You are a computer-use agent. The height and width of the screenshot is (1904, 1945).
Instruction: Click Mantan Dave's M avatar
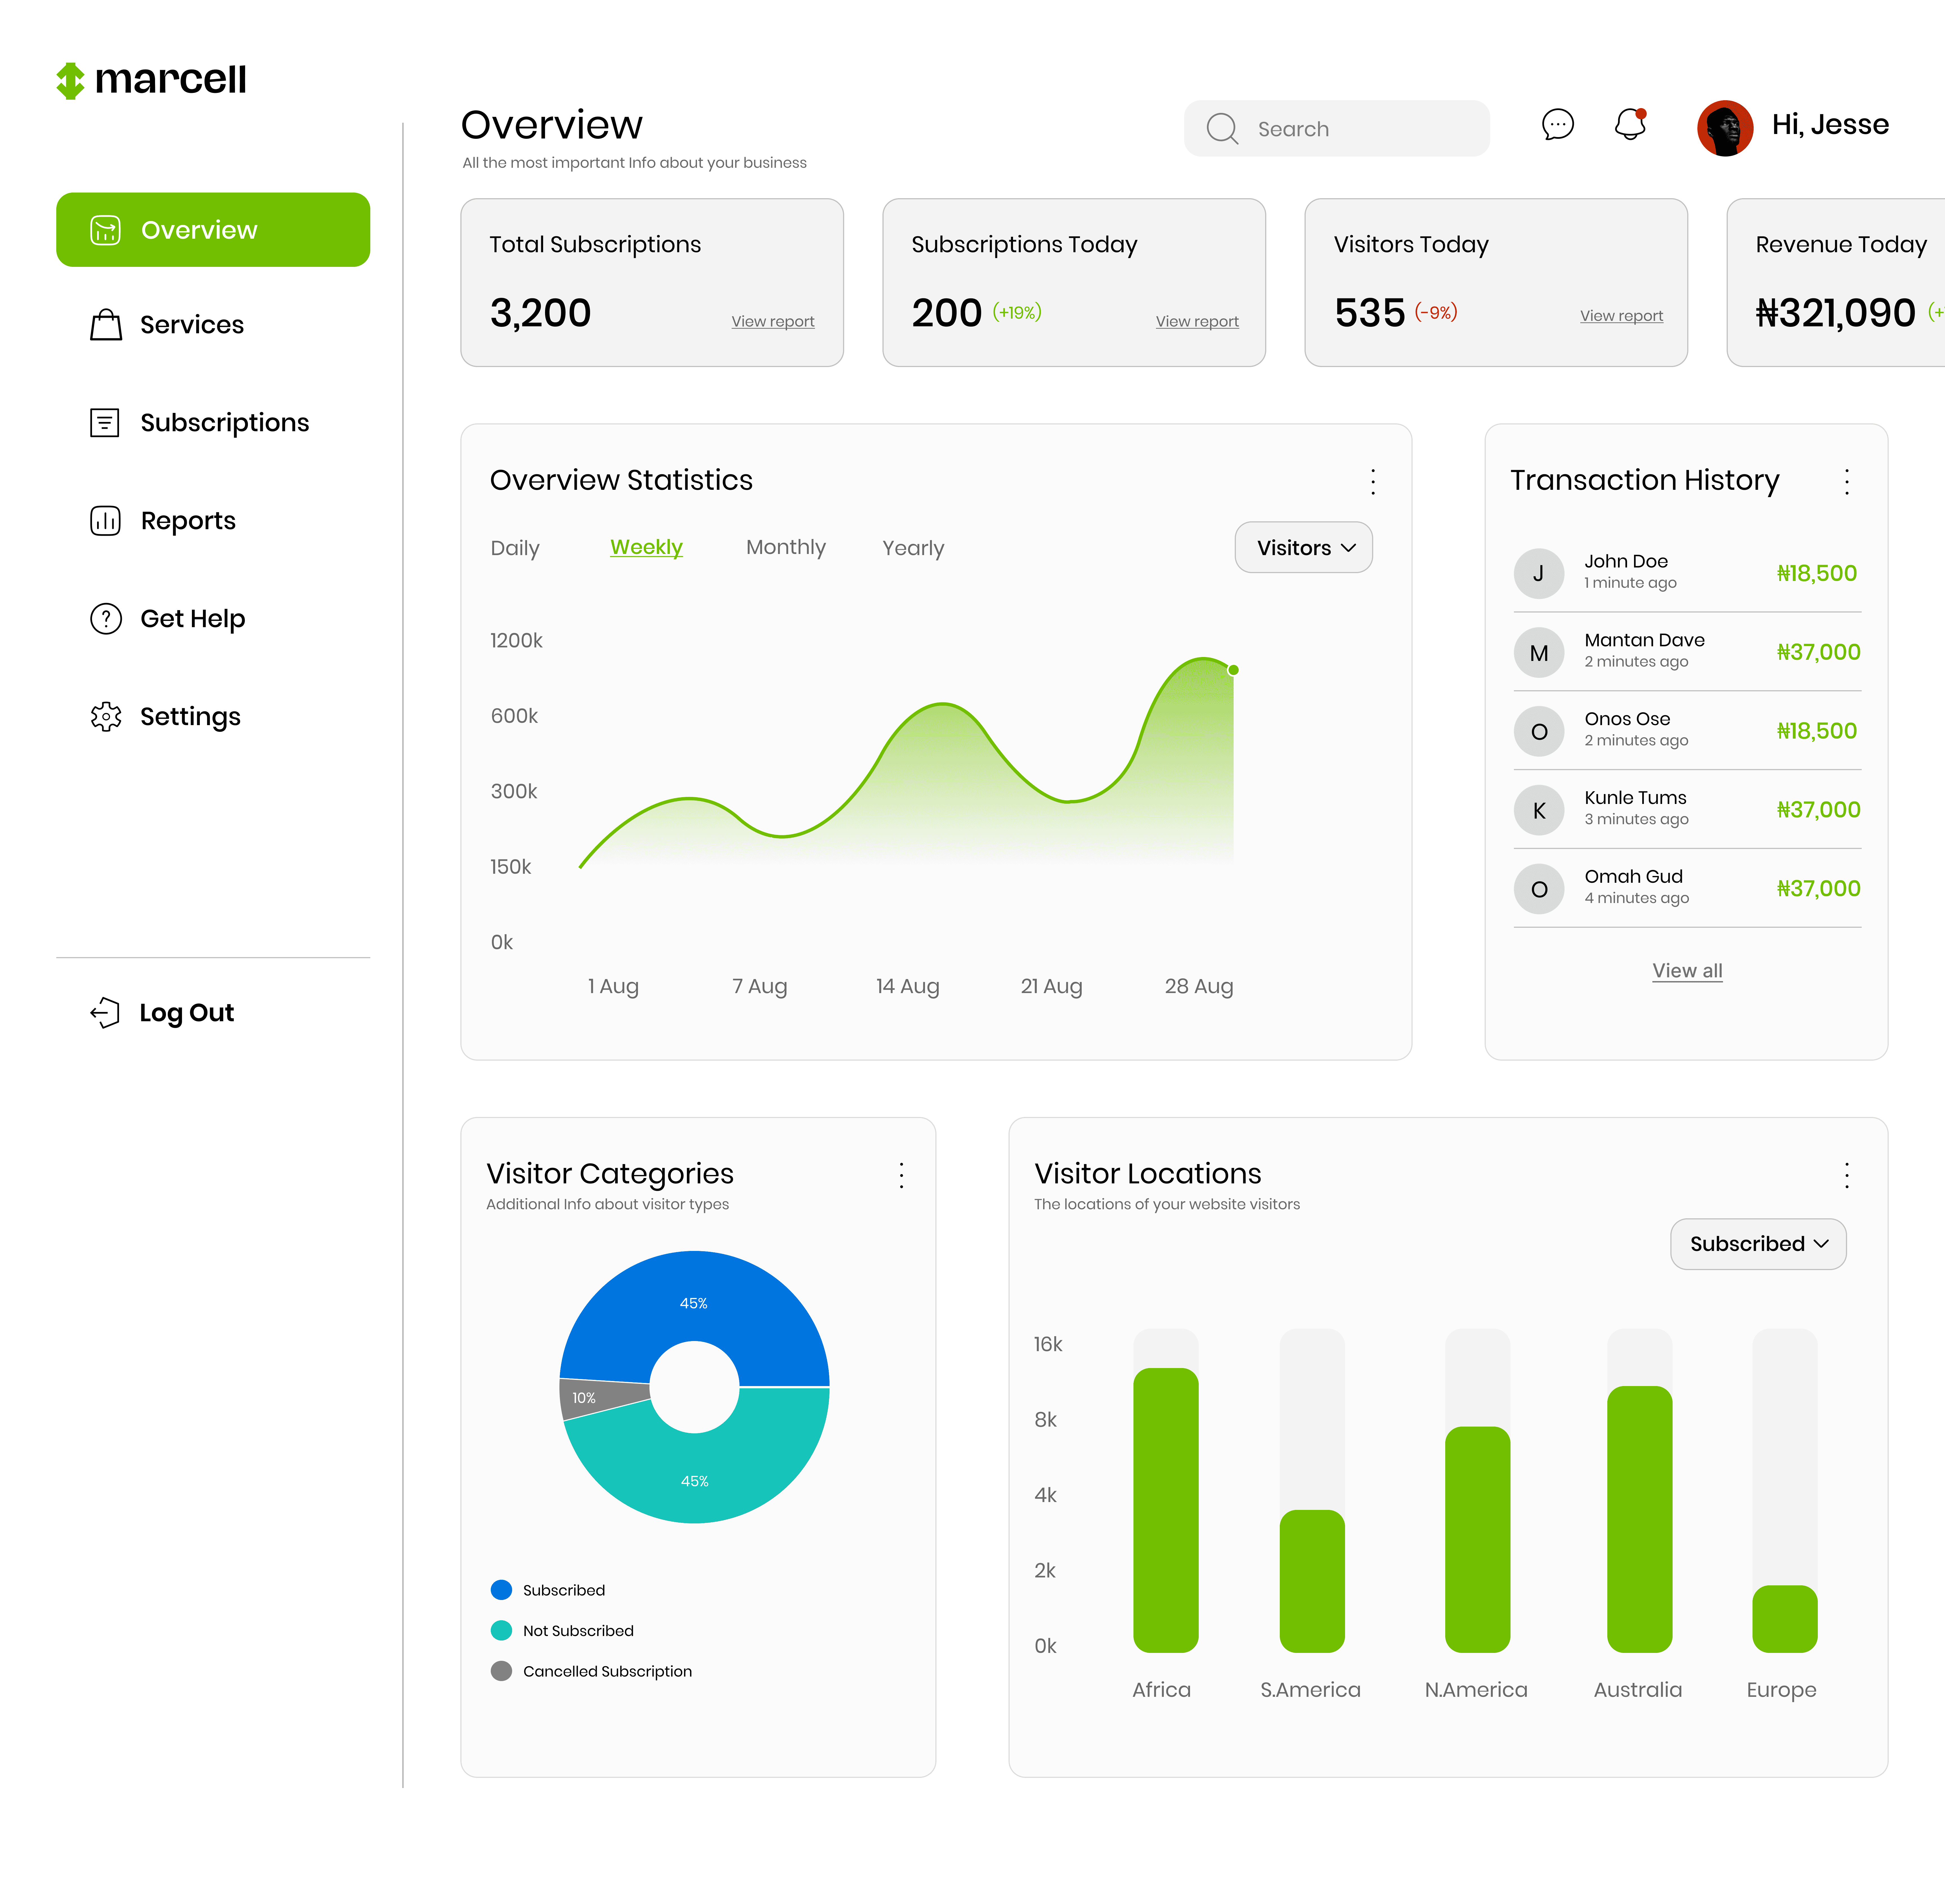[x=1539, y=653]
